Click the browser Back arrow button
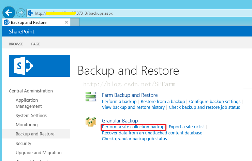 [9, 13]
